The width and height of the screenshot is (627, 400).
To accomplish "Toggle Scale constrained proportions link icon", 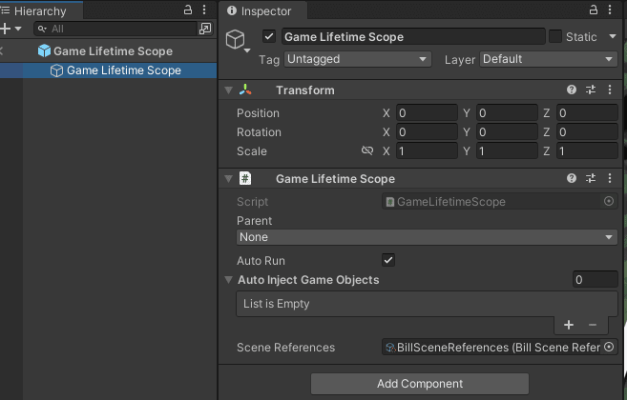I will [x=367, y=150].
